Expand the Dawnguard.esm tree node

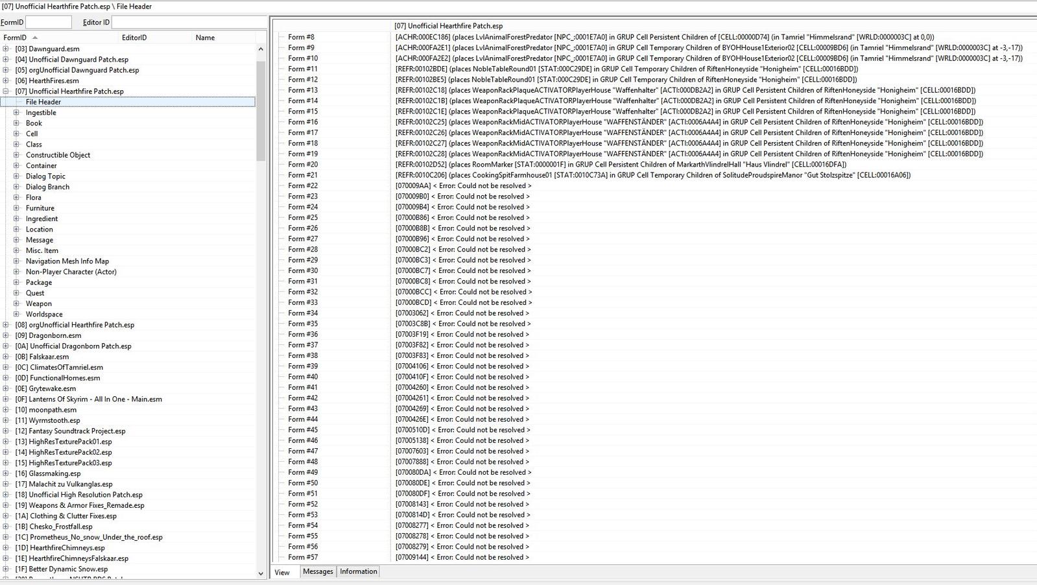tap(6, 49)
